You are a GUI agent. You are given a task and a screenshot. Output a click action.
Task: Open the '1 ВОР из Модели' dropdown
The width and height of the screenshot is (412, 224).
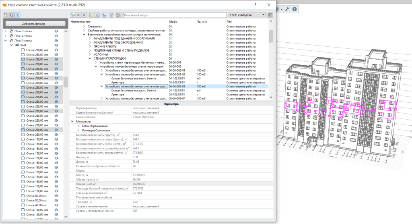point(247,15)
